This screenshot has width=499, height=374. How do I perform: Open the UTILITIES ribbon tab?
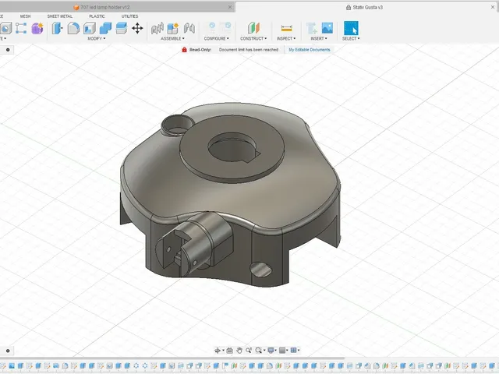point(130,16)
